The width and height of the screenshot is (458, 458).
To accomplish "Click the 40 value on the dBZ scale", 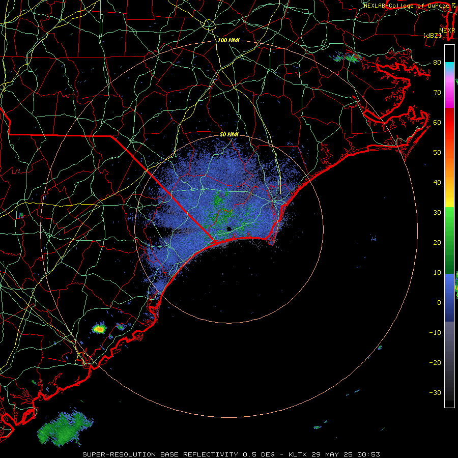I will (437, 183).
